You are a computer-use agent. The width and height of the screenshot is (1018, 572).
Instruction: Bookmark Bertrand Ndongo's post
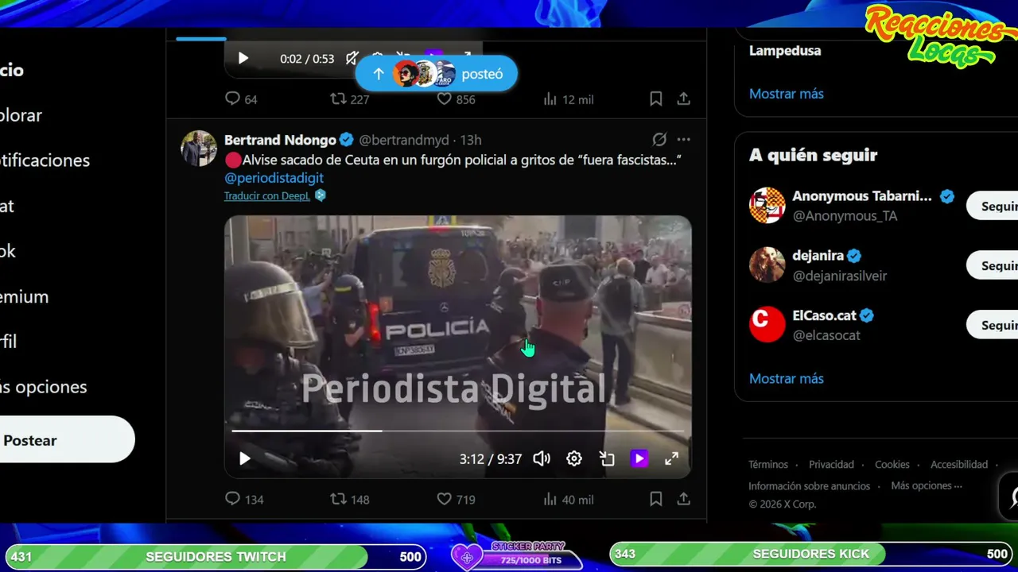click(656, 499)
